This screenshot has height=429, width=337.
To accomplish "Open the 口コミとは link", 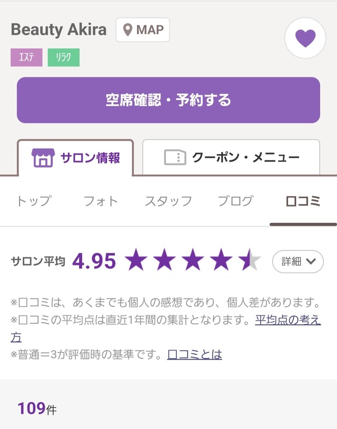I will click(194, 355).
